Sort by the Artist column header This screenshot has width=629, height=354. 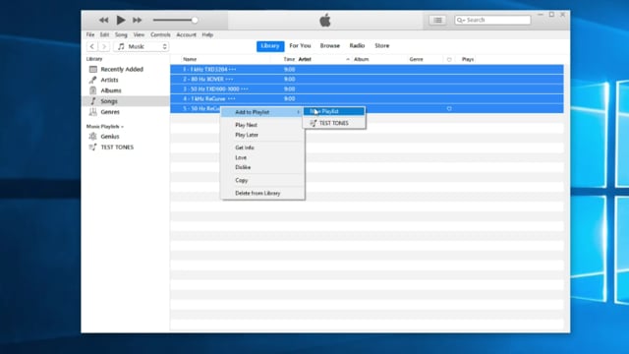pos(305,59)
